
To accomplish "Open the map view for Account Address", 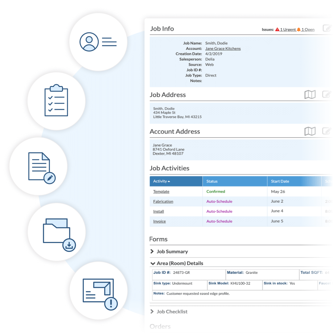I will tap(310, 131).
